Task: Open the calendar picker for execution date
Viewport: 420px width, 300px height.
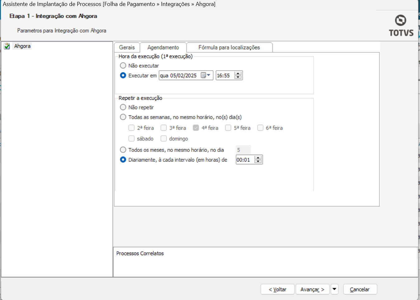Action: pos(205,75)
